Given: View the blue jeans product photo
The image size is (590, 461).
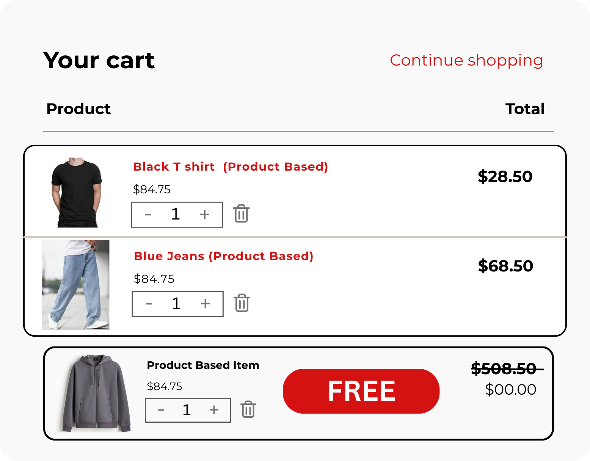Looking at the screenshot, I should [76, 285].
